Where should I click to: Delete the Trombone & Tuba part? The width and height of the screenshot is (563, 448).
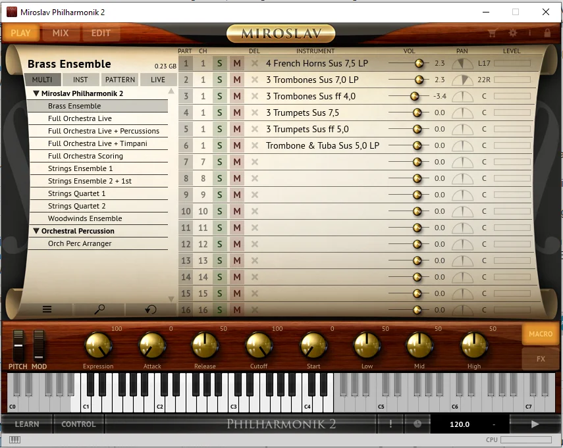(255, 145)
